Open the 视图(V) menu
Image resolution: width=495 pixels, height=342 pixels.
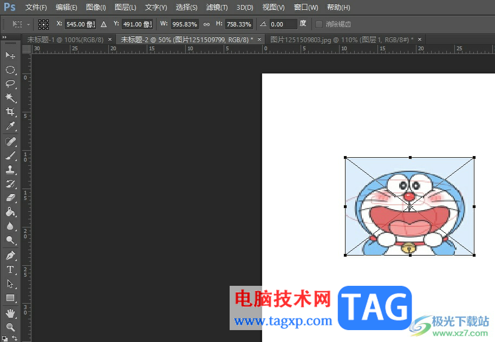click(273, 7)
